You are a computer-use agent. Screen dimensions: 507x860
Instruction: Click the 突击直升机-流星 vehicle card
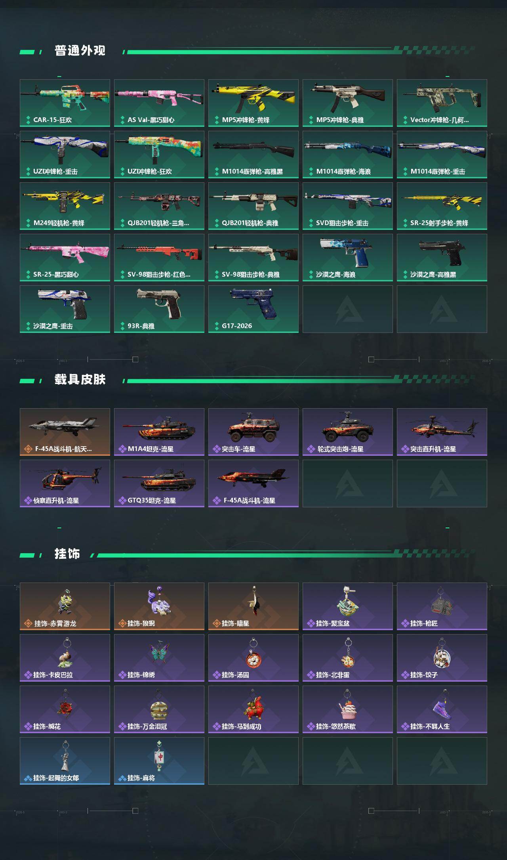click(442, 432)
